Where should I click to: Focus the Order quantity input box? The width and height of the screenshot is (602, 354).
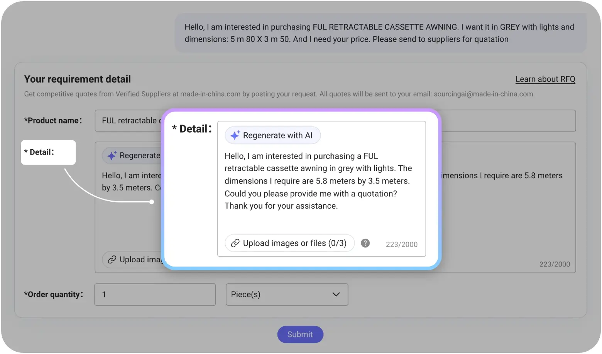pos(155,295)
